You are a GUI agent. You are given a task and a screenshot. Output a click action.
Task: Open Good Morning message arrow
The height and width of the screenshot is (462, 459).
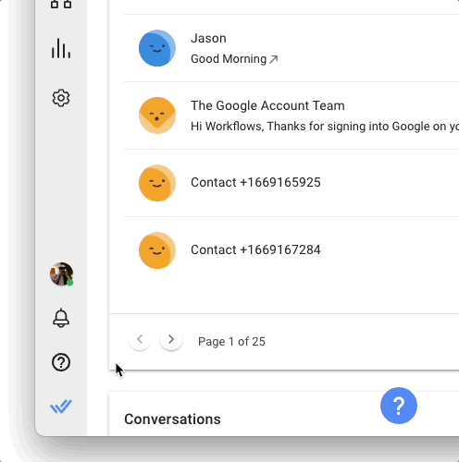274,59
